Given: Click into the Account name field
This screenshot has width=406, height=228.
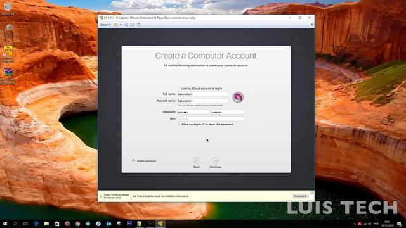Looking at the screenshot, I should coord(202,101).
